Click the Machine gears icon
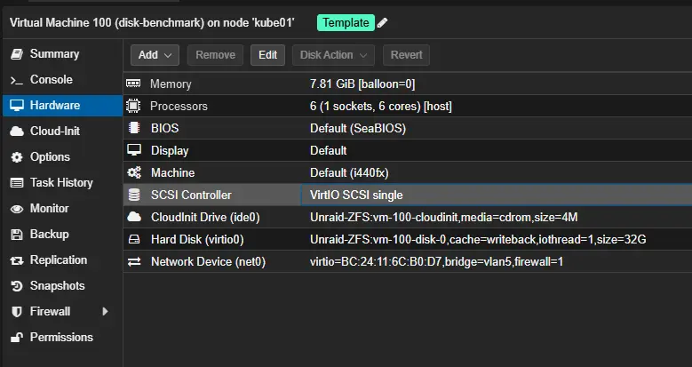692x367 pixels. click(134, 172)
